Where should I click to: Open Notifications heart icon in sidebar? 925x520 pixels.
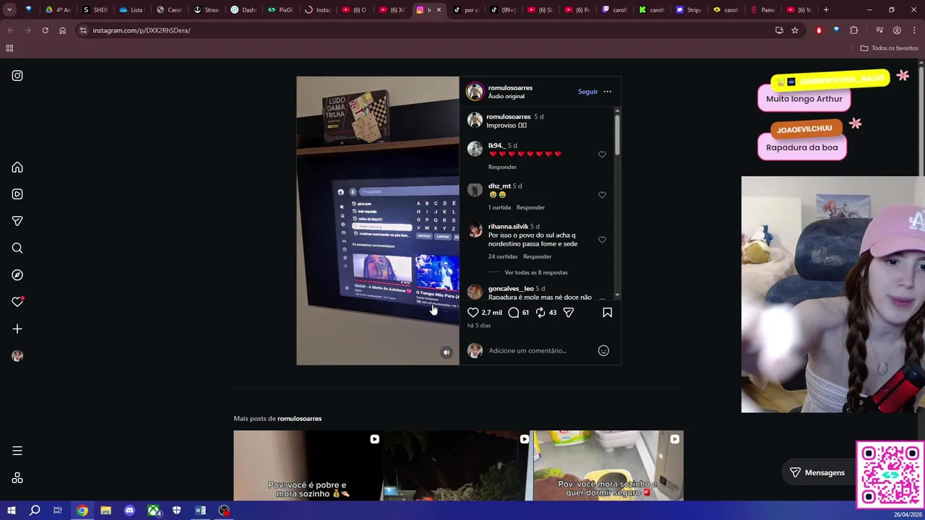17,302
